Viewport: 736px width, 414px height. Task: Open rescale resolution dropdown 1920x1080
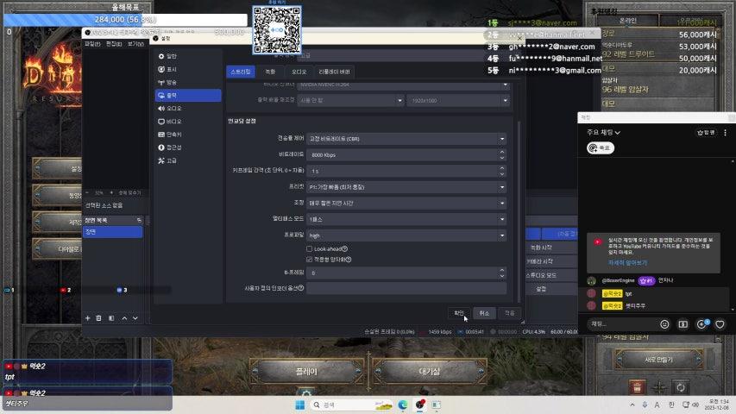point(458,100)
